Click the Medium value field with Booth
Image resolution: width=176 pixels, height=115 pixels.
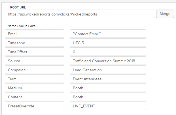(x=108, y=88)
